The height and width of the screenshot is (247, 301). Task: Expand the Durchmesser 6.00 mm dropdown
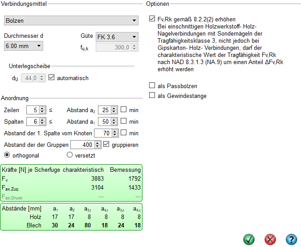[x=23, y=45]
